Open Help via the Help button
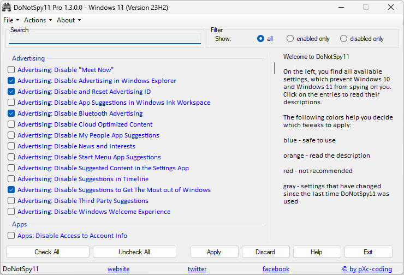Viewport: 404px width, 275px height. pos(317,252)
